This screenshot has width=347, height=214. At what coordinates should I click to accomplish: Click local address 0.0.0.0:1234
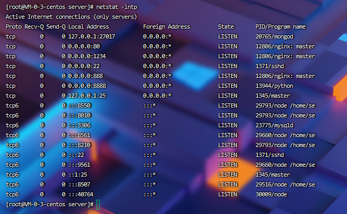87,56
